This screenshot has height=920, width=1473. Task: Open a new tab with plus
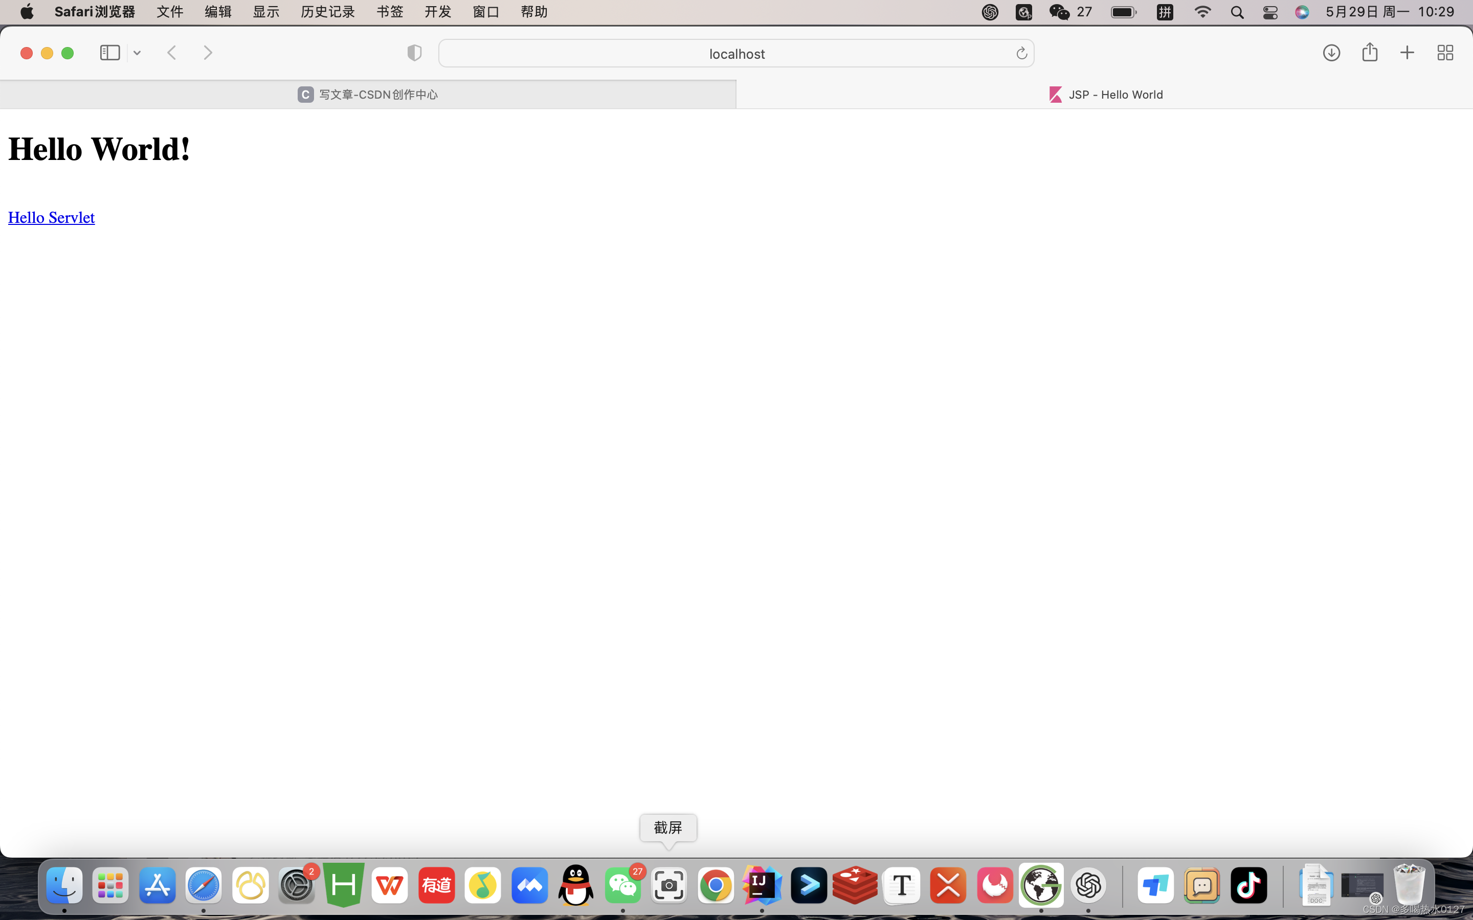coord(1407,53)
